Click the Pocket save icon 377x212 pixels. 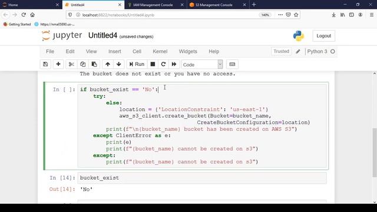(288, 15)
